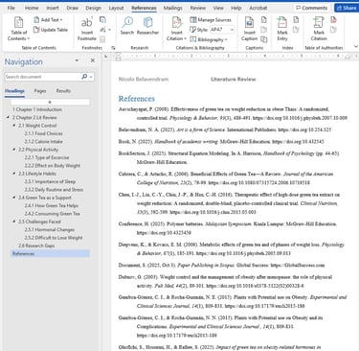The width and height of the screenshot is (359, 351).
Task: Click the Mark Entry button
Action: point(282,29)
